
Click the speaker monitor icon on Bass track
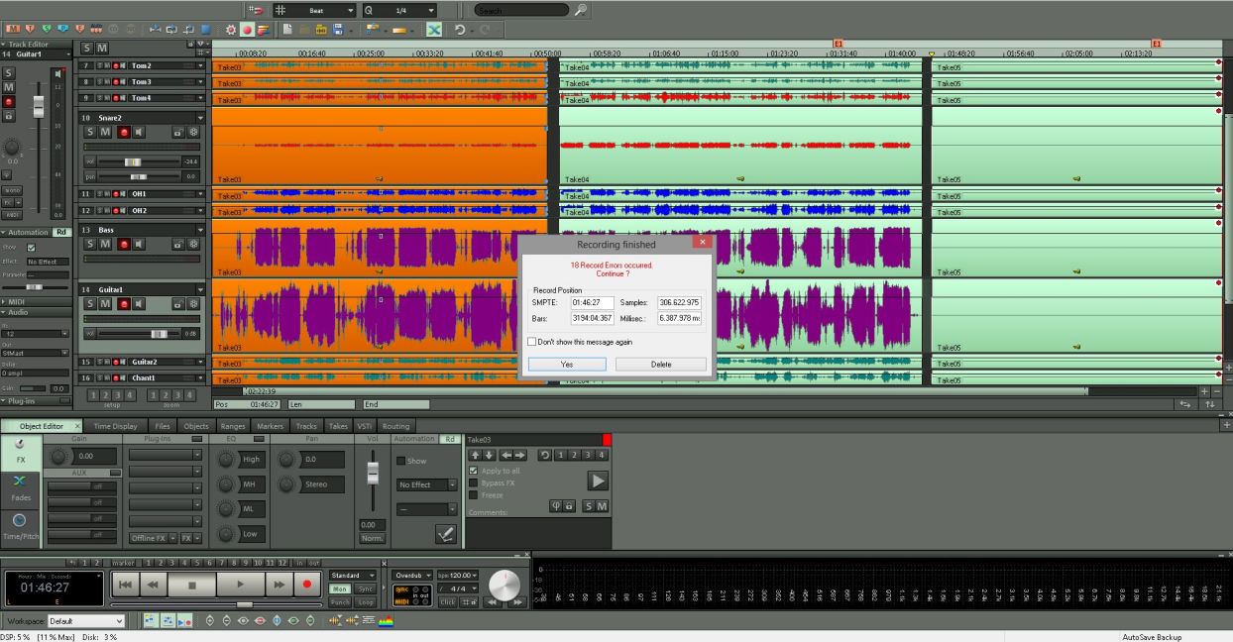139,245
